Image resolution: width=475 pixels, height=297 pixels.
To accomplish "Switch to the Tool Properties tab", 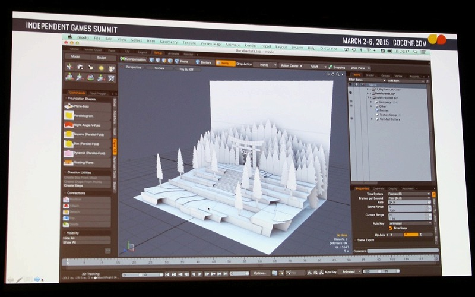I will tap(98, 94).
